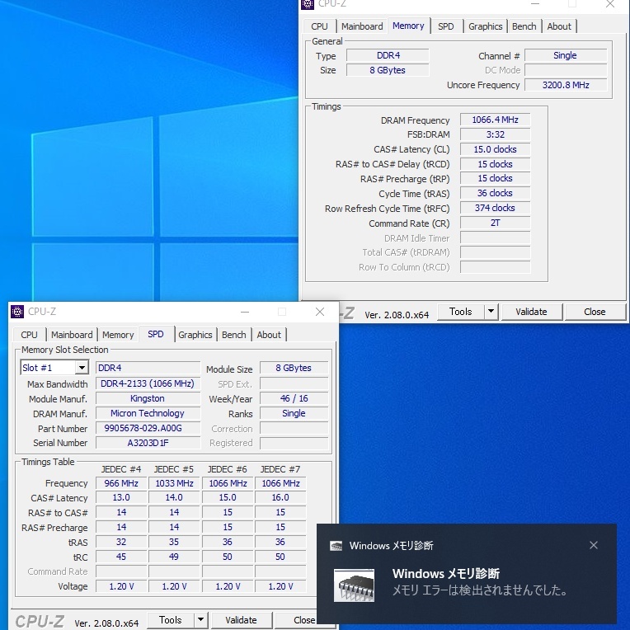Minimize the lower CPU-Z SPD window
The height and width of the screenshot is (630, 630).
[243, 312]
